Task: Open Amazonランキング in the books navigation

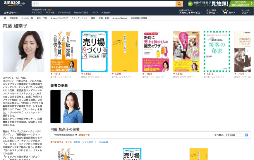Action: pyautogui.click(x=59, y=18)
